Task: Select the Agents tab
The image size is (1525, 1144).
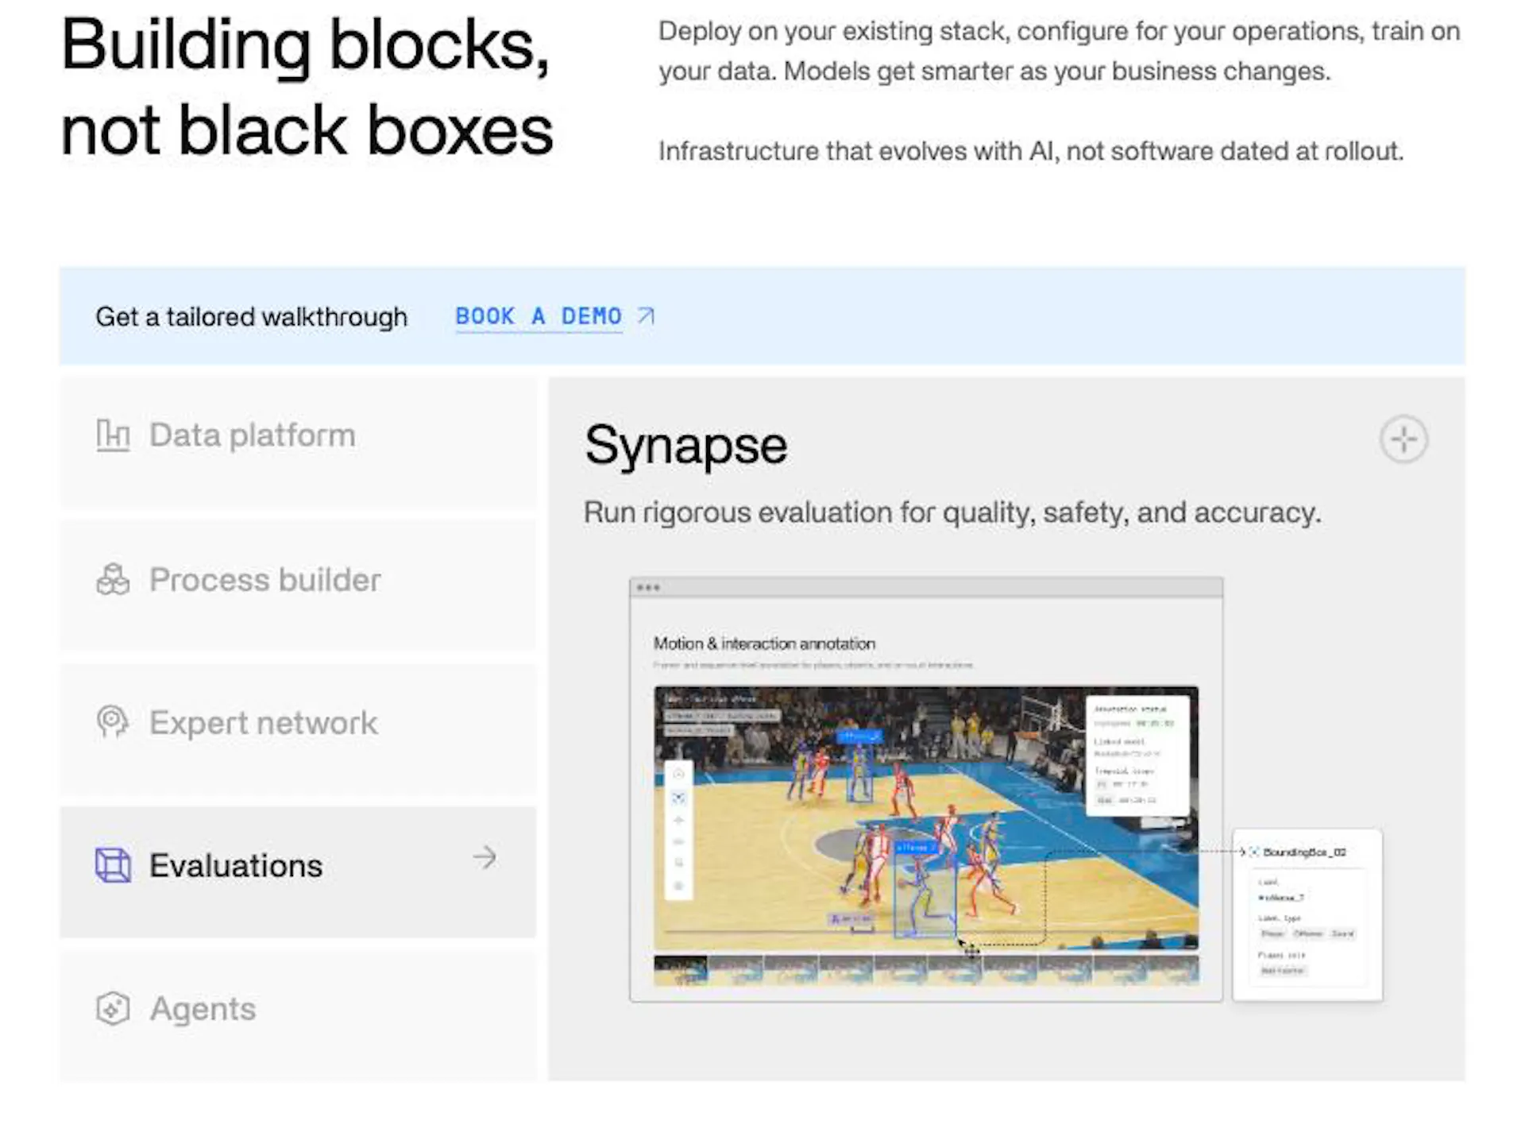Action: pos(298,1015)
